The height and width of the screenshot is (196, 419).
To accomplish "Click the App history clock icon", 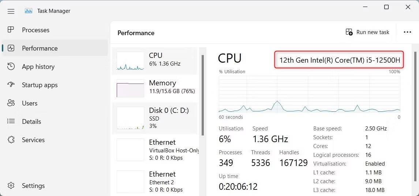I will pyautogui.click(x=11, y=67).
